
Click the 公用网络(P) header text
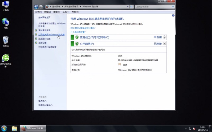pyautogui.click(x=87, y=44)
